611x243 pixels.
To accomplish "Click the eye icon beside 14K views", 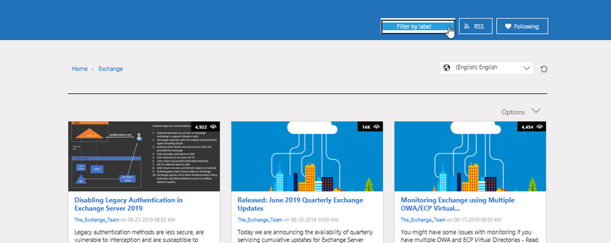I will [376, 127].
